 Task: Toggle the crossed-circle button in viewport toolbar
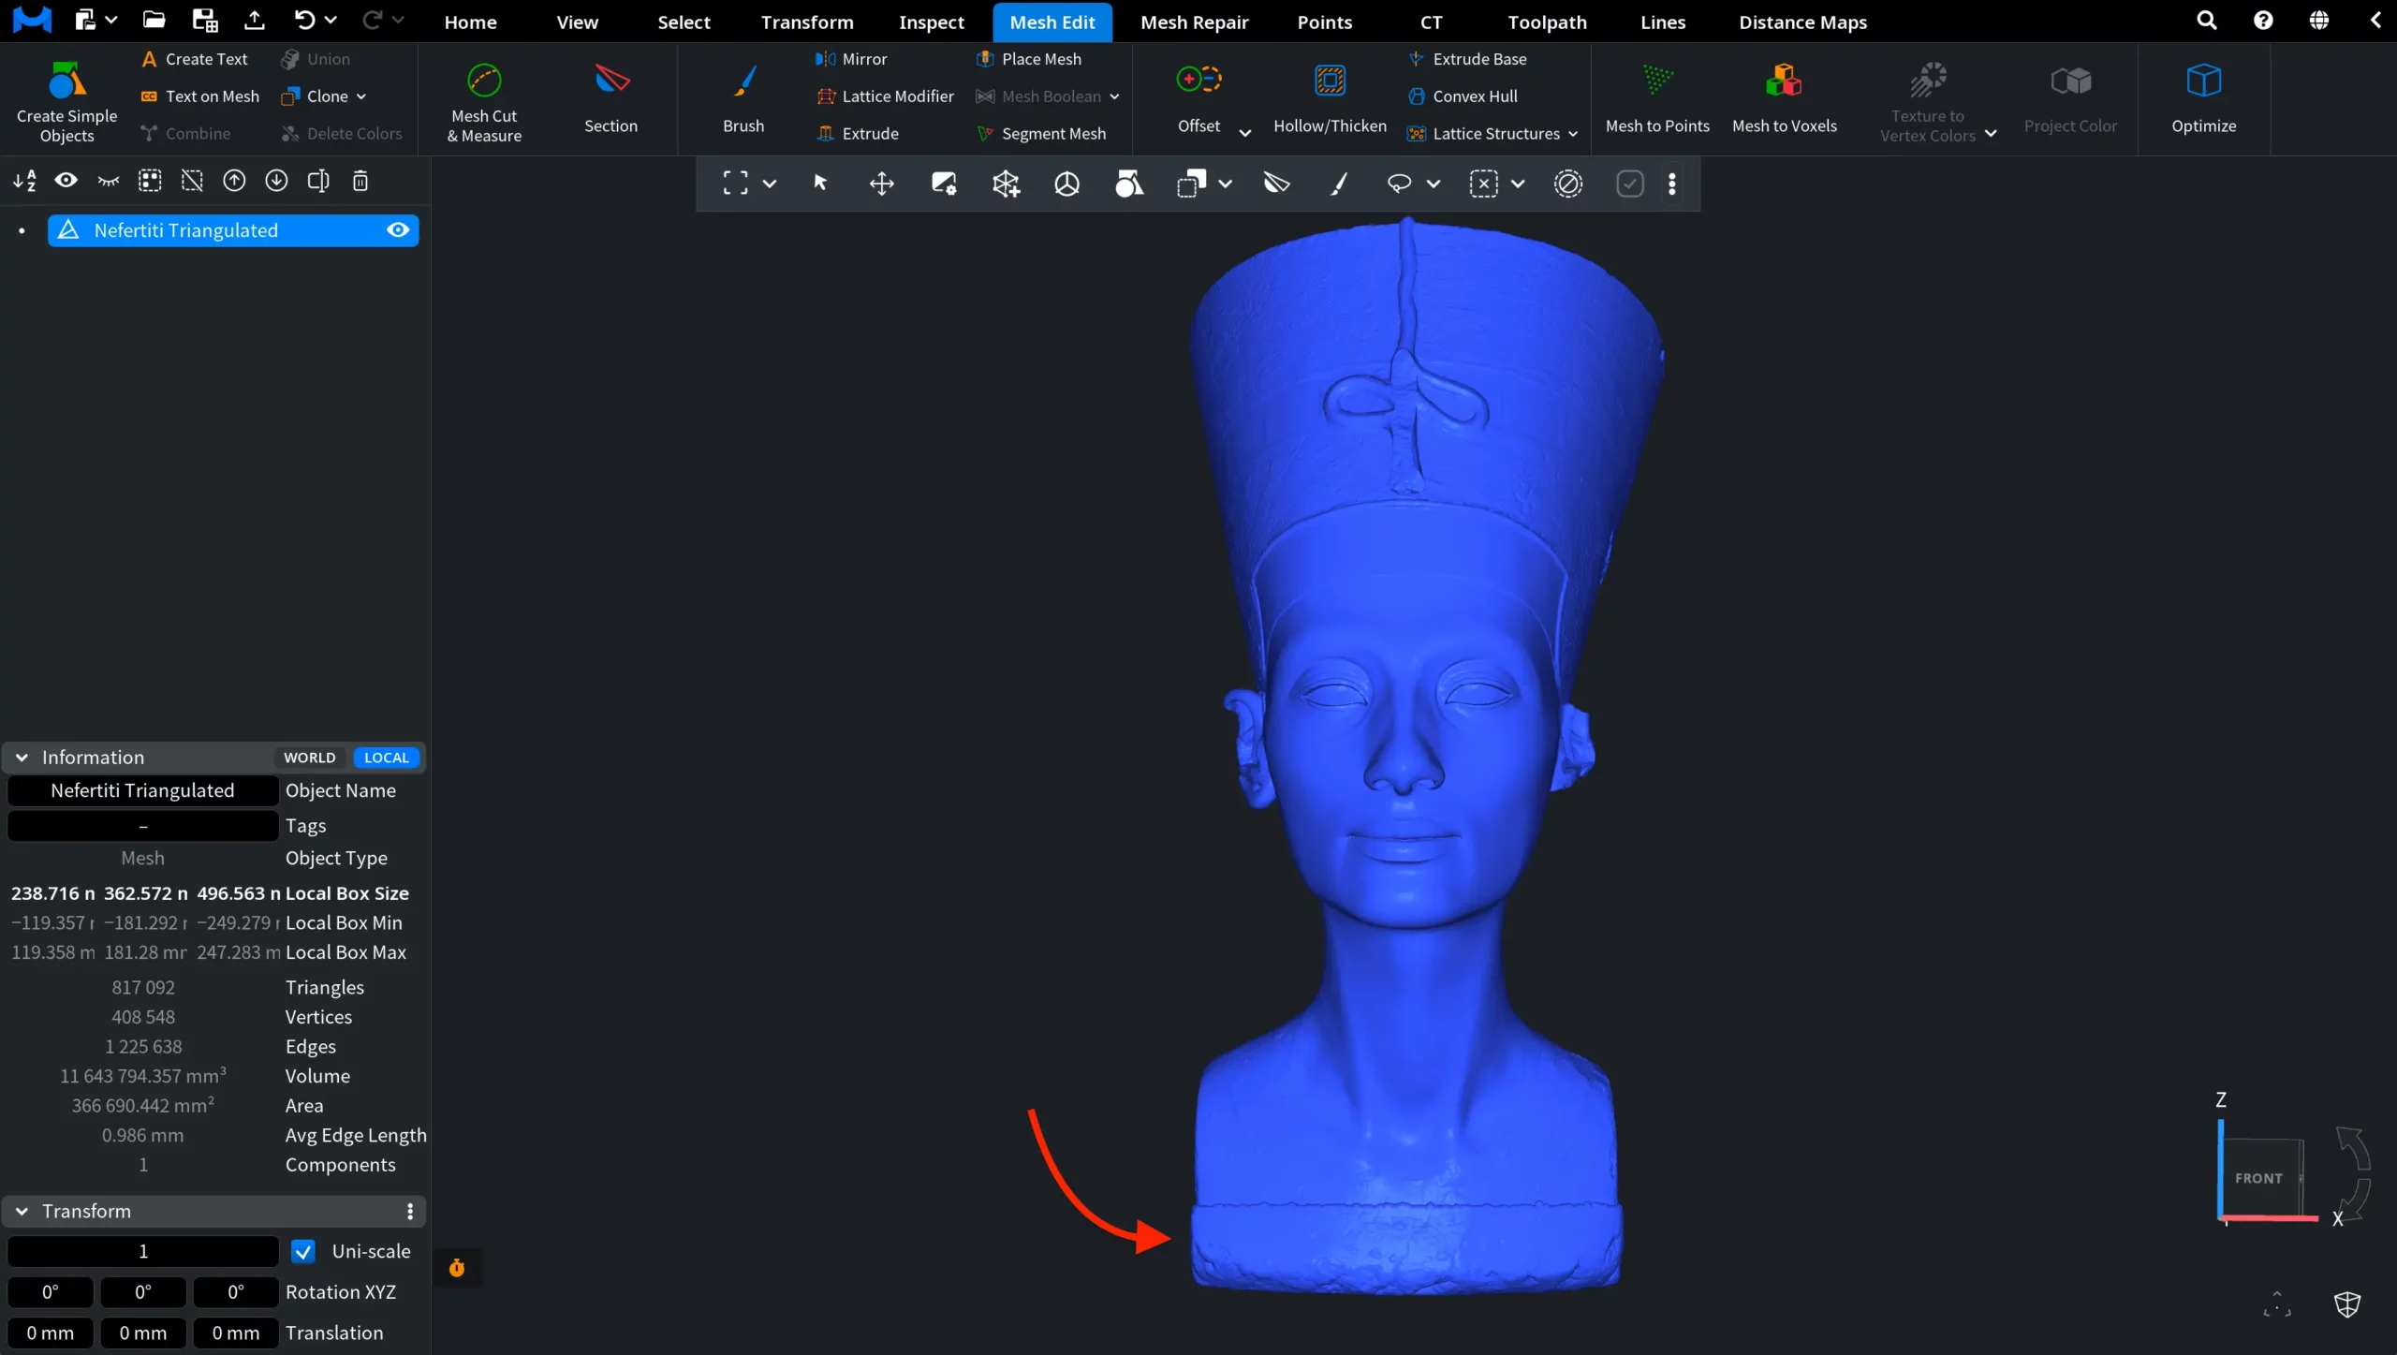point(1568,184)
